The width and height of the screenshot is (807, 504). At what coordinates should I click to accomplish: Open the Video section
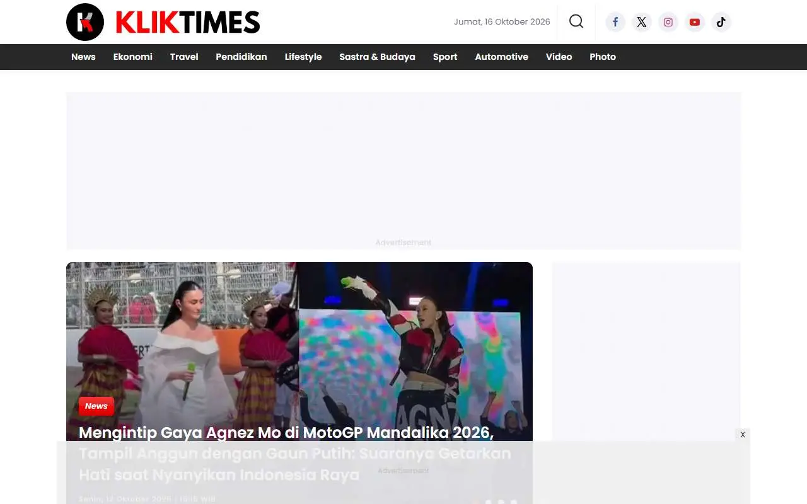(559, 57)
